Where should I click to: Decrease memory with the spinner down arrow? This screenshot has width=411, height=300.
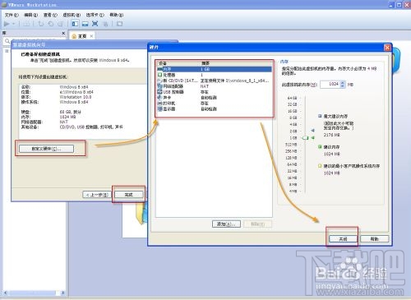tap(343, 86)
